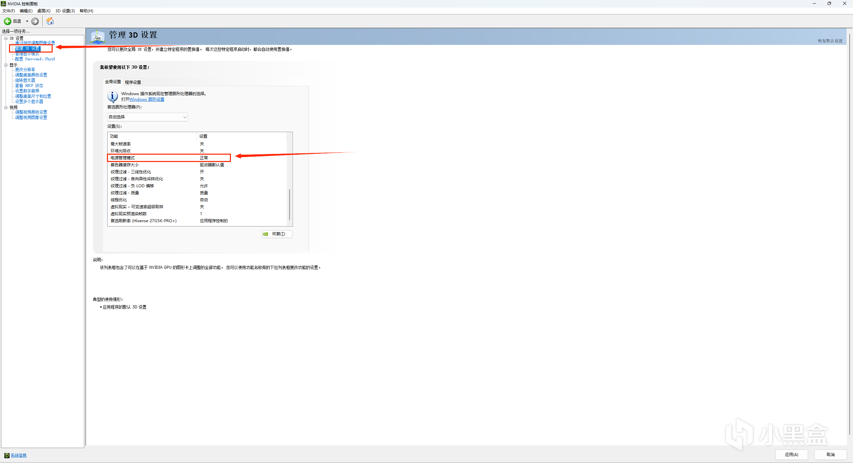Click the System Information icon at bottom-left
The image size is (853, 463).
click(x=7, y=455)
